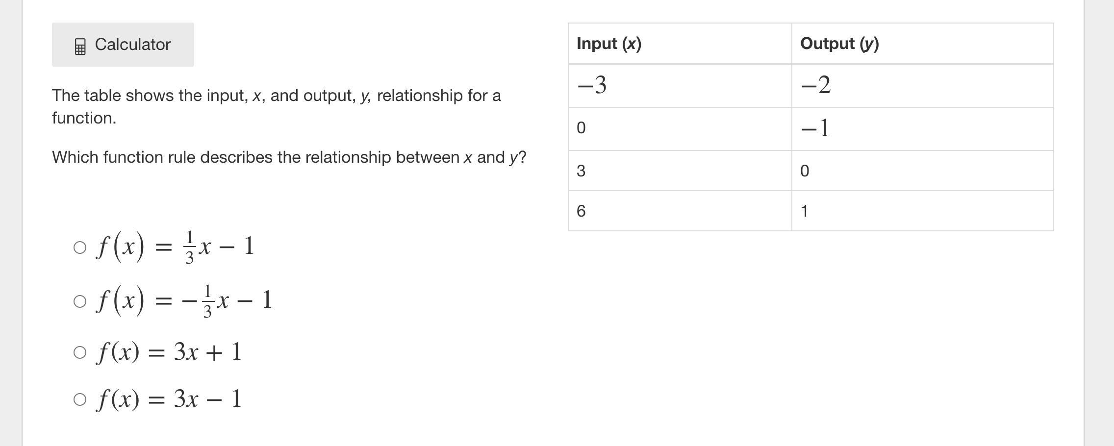The image size is (1114, 446).
Task: Click the formula text f(x) = 3x + 1
Action: 169,352
